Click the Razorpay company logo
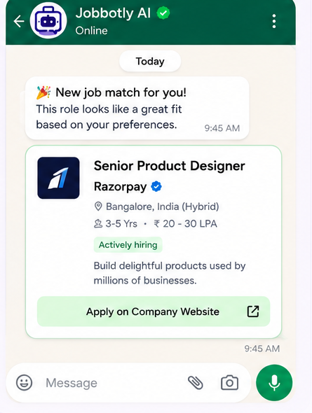The height and width of the screenshot is (413, 312). pos(59,178)
